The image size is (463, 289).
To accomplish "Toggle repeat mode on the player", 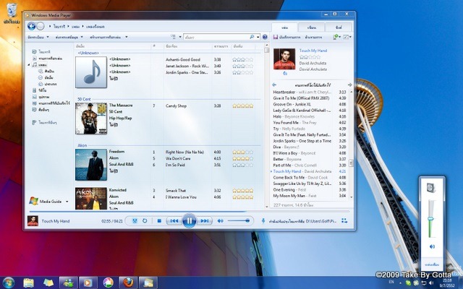I will coord(145,221).
